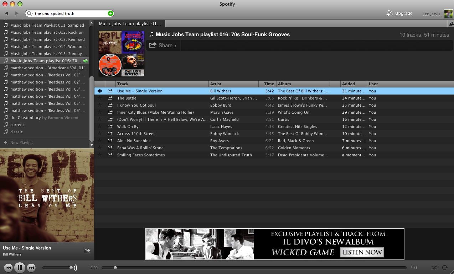Image resolution: width=454 pixels, height=274 pixels.
Task: Open artist Marvin Gaye in track list
Action: pyautogui.click(x=222, y=112)
